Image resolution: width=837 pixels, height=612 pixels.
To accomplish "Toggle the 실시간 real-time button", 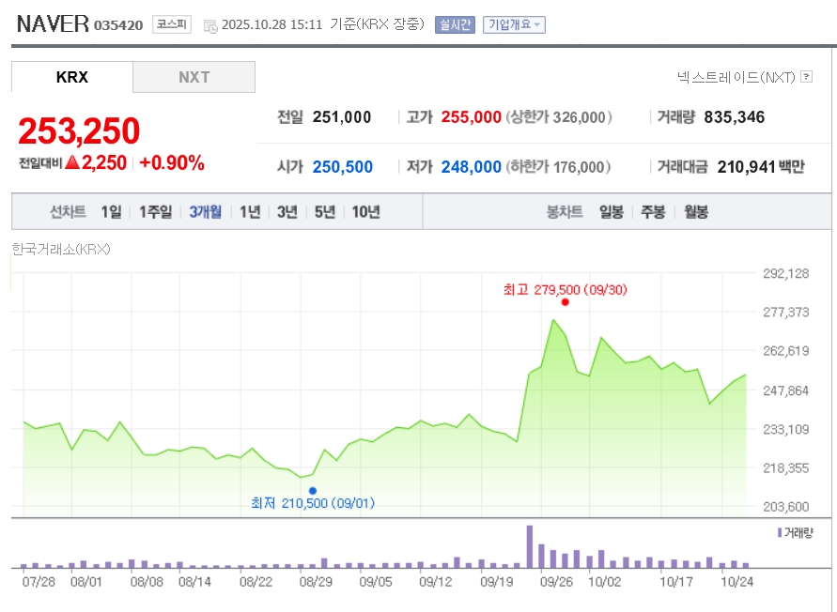I will pyautogui.click(x=456, y=24).
